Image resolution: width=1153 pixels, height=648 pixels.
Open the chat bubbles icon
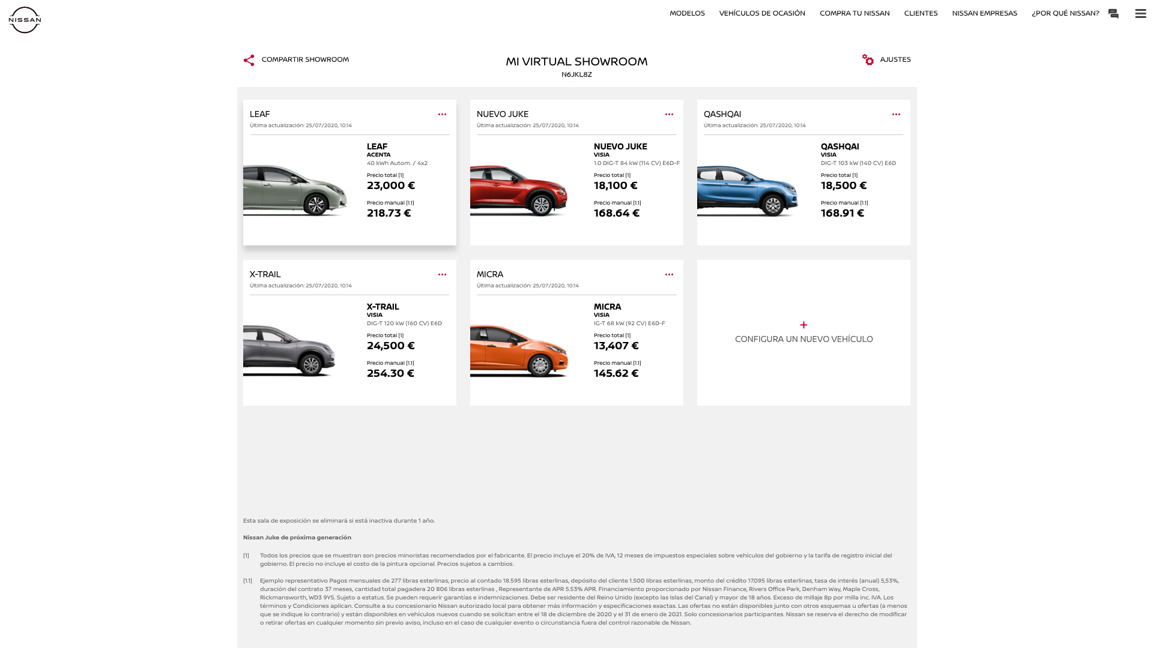[1113, 13]
